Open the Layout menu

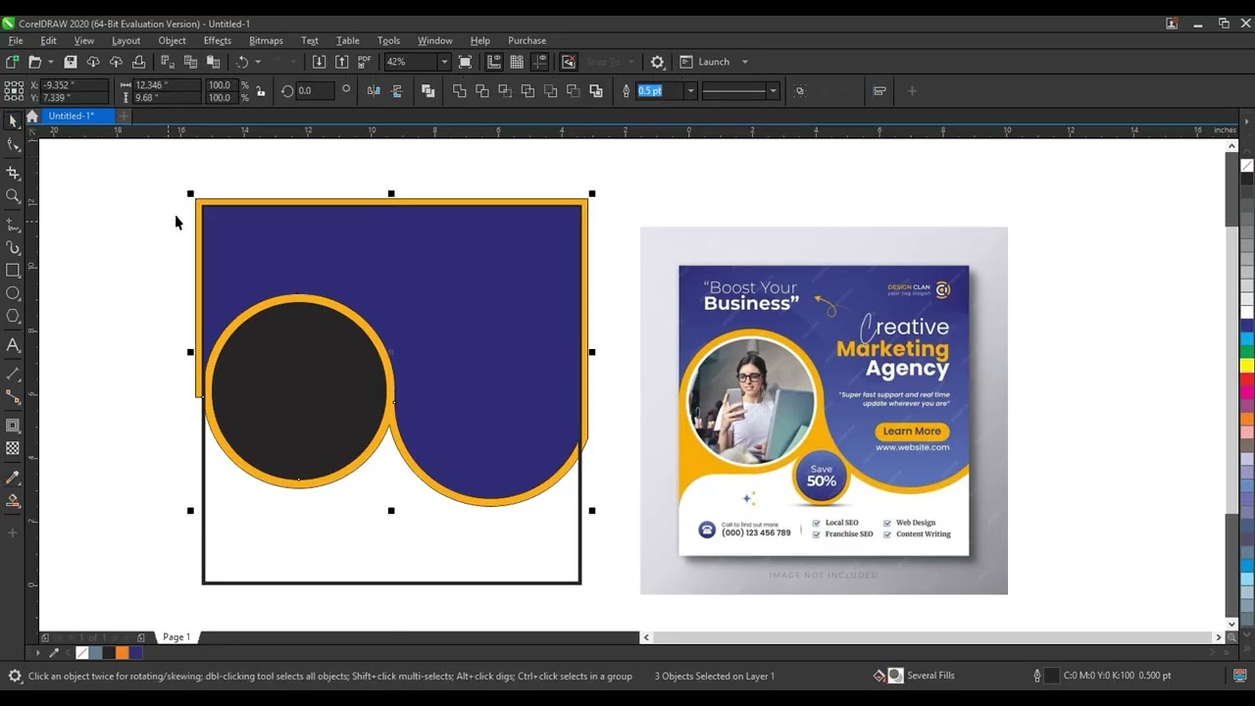coord(125,40)
